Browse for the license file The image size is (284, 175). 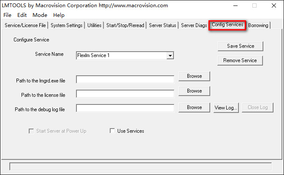[x=194, y=91]
